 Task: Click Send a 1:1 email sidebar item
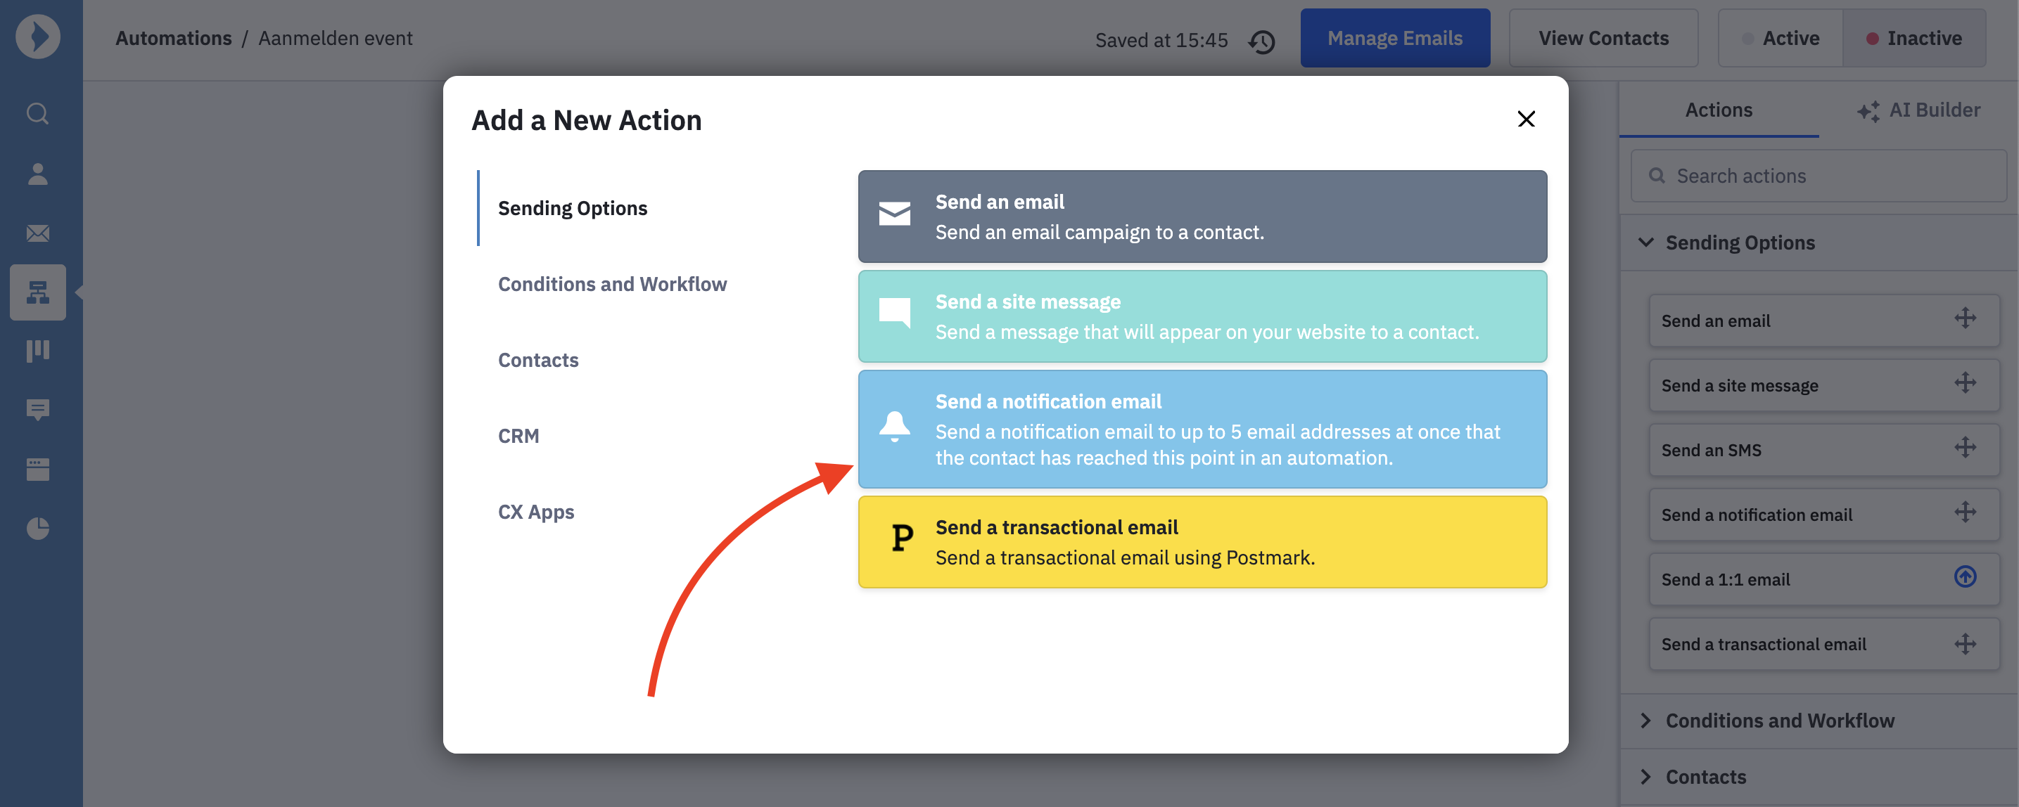pos(1824,579)
